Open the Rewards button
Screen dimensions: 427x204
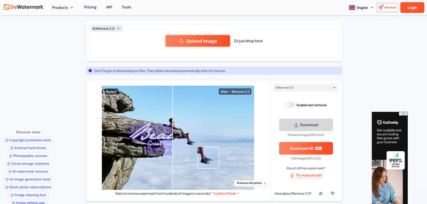[x=387, y=7]
